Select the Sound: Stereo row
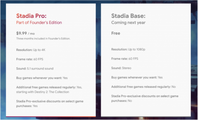Viewport: 198px width, 120px height. pyautogui.click(x=121, y=68)
